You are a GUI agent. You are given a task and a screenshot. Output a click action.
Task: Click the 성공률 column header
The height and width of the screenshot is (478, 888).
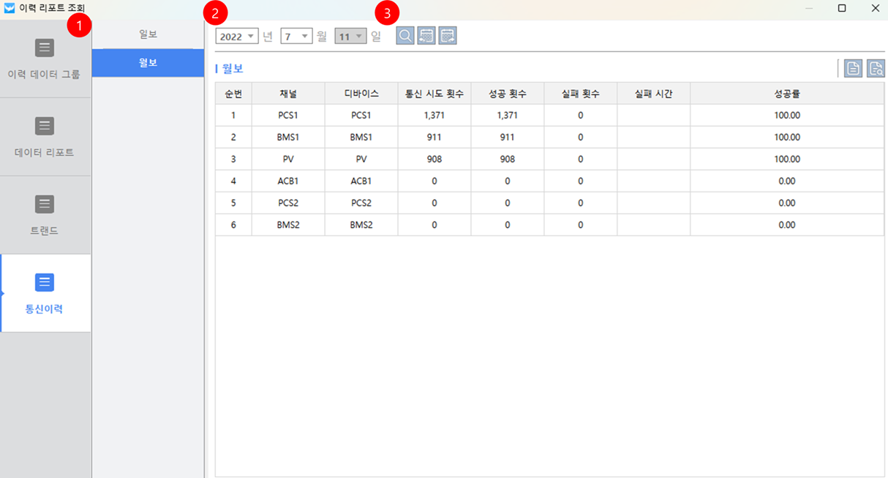(x=786, y=94)
